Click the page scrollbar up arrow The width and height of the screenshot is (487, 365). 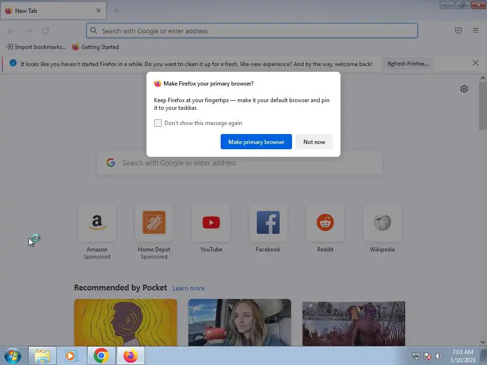pyautogui.click(x=483, y=78)
